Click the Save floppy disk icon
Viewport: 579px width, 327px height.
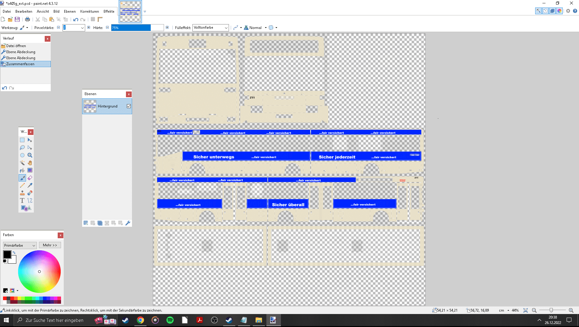tap(17, 19)
